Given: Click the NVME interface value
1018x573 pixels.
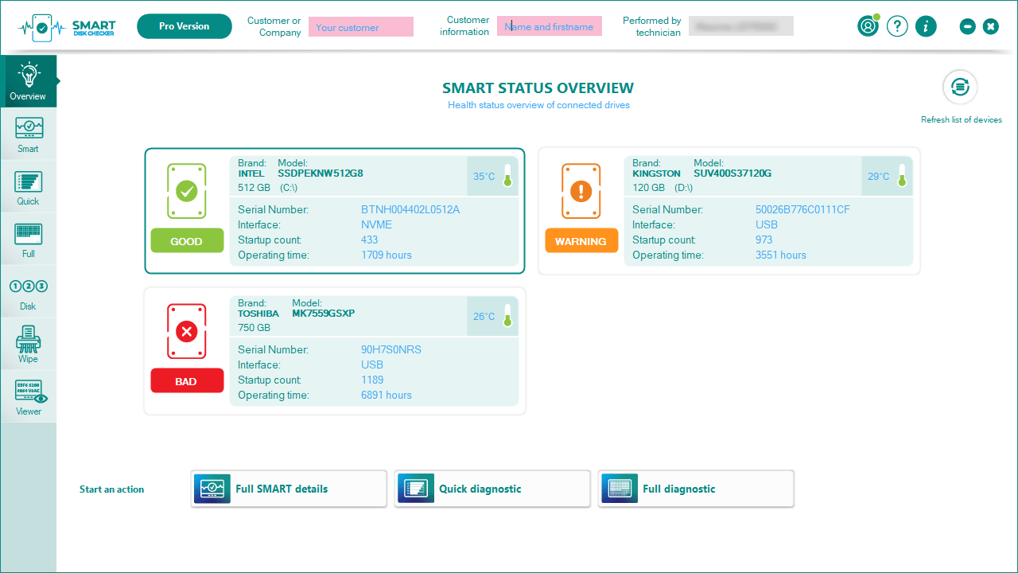Looking at the screenshot, I should tap(376, 224).
